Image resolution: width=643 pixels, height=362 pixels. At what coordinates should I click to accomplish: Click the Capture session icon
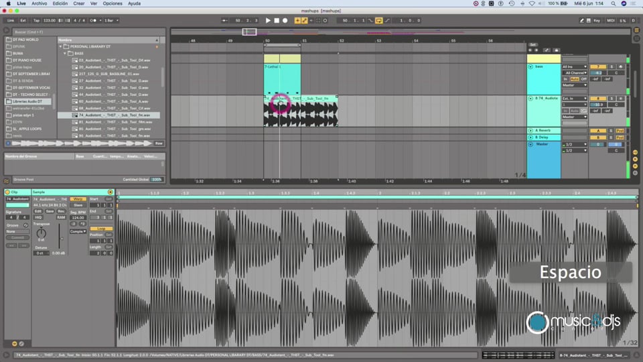tap(318, 20)
